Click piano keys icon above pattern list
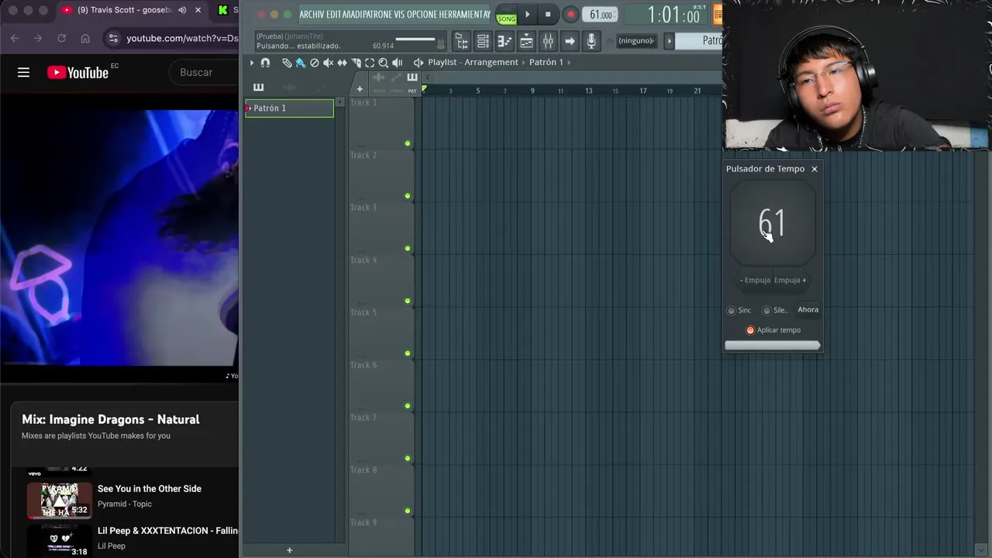This screenshot has height=558, width=992. [259, 88]
